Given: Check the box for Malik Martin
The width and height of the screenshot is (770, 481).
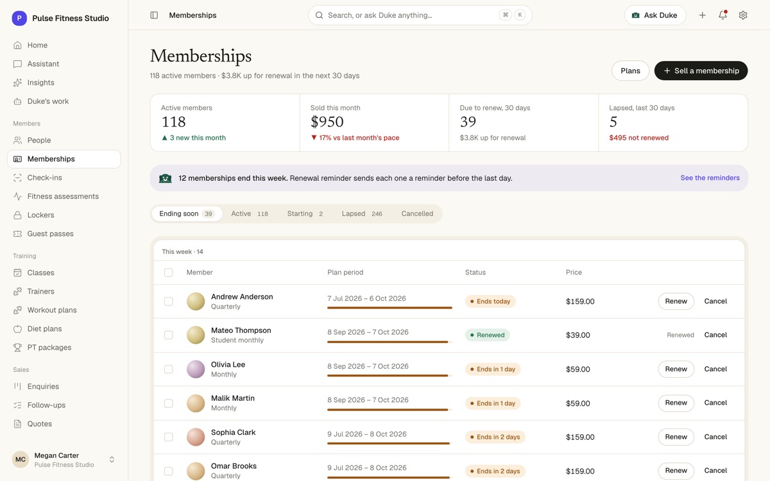Looking at the screenshot, I should [x=169, y=403].
